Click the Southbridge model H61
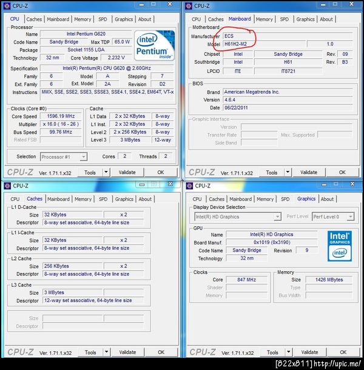 tap(288, 62)
